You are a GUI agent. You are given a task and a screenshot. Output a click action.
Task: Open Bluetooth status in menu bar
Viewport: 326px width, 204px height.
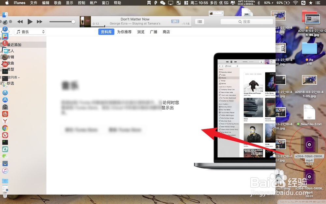tap(259, 3)
